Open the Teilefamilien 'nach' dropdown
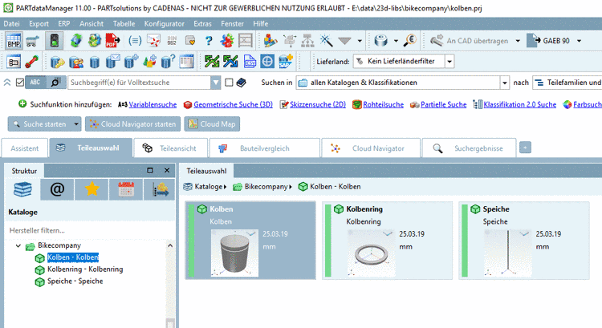Viewport: 602px width, 328px height. coord(567,83)
